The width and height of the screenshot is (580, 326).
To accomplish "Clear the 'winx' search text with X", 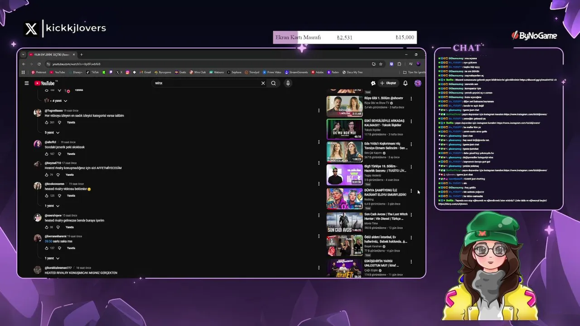I will click(263, 83).
